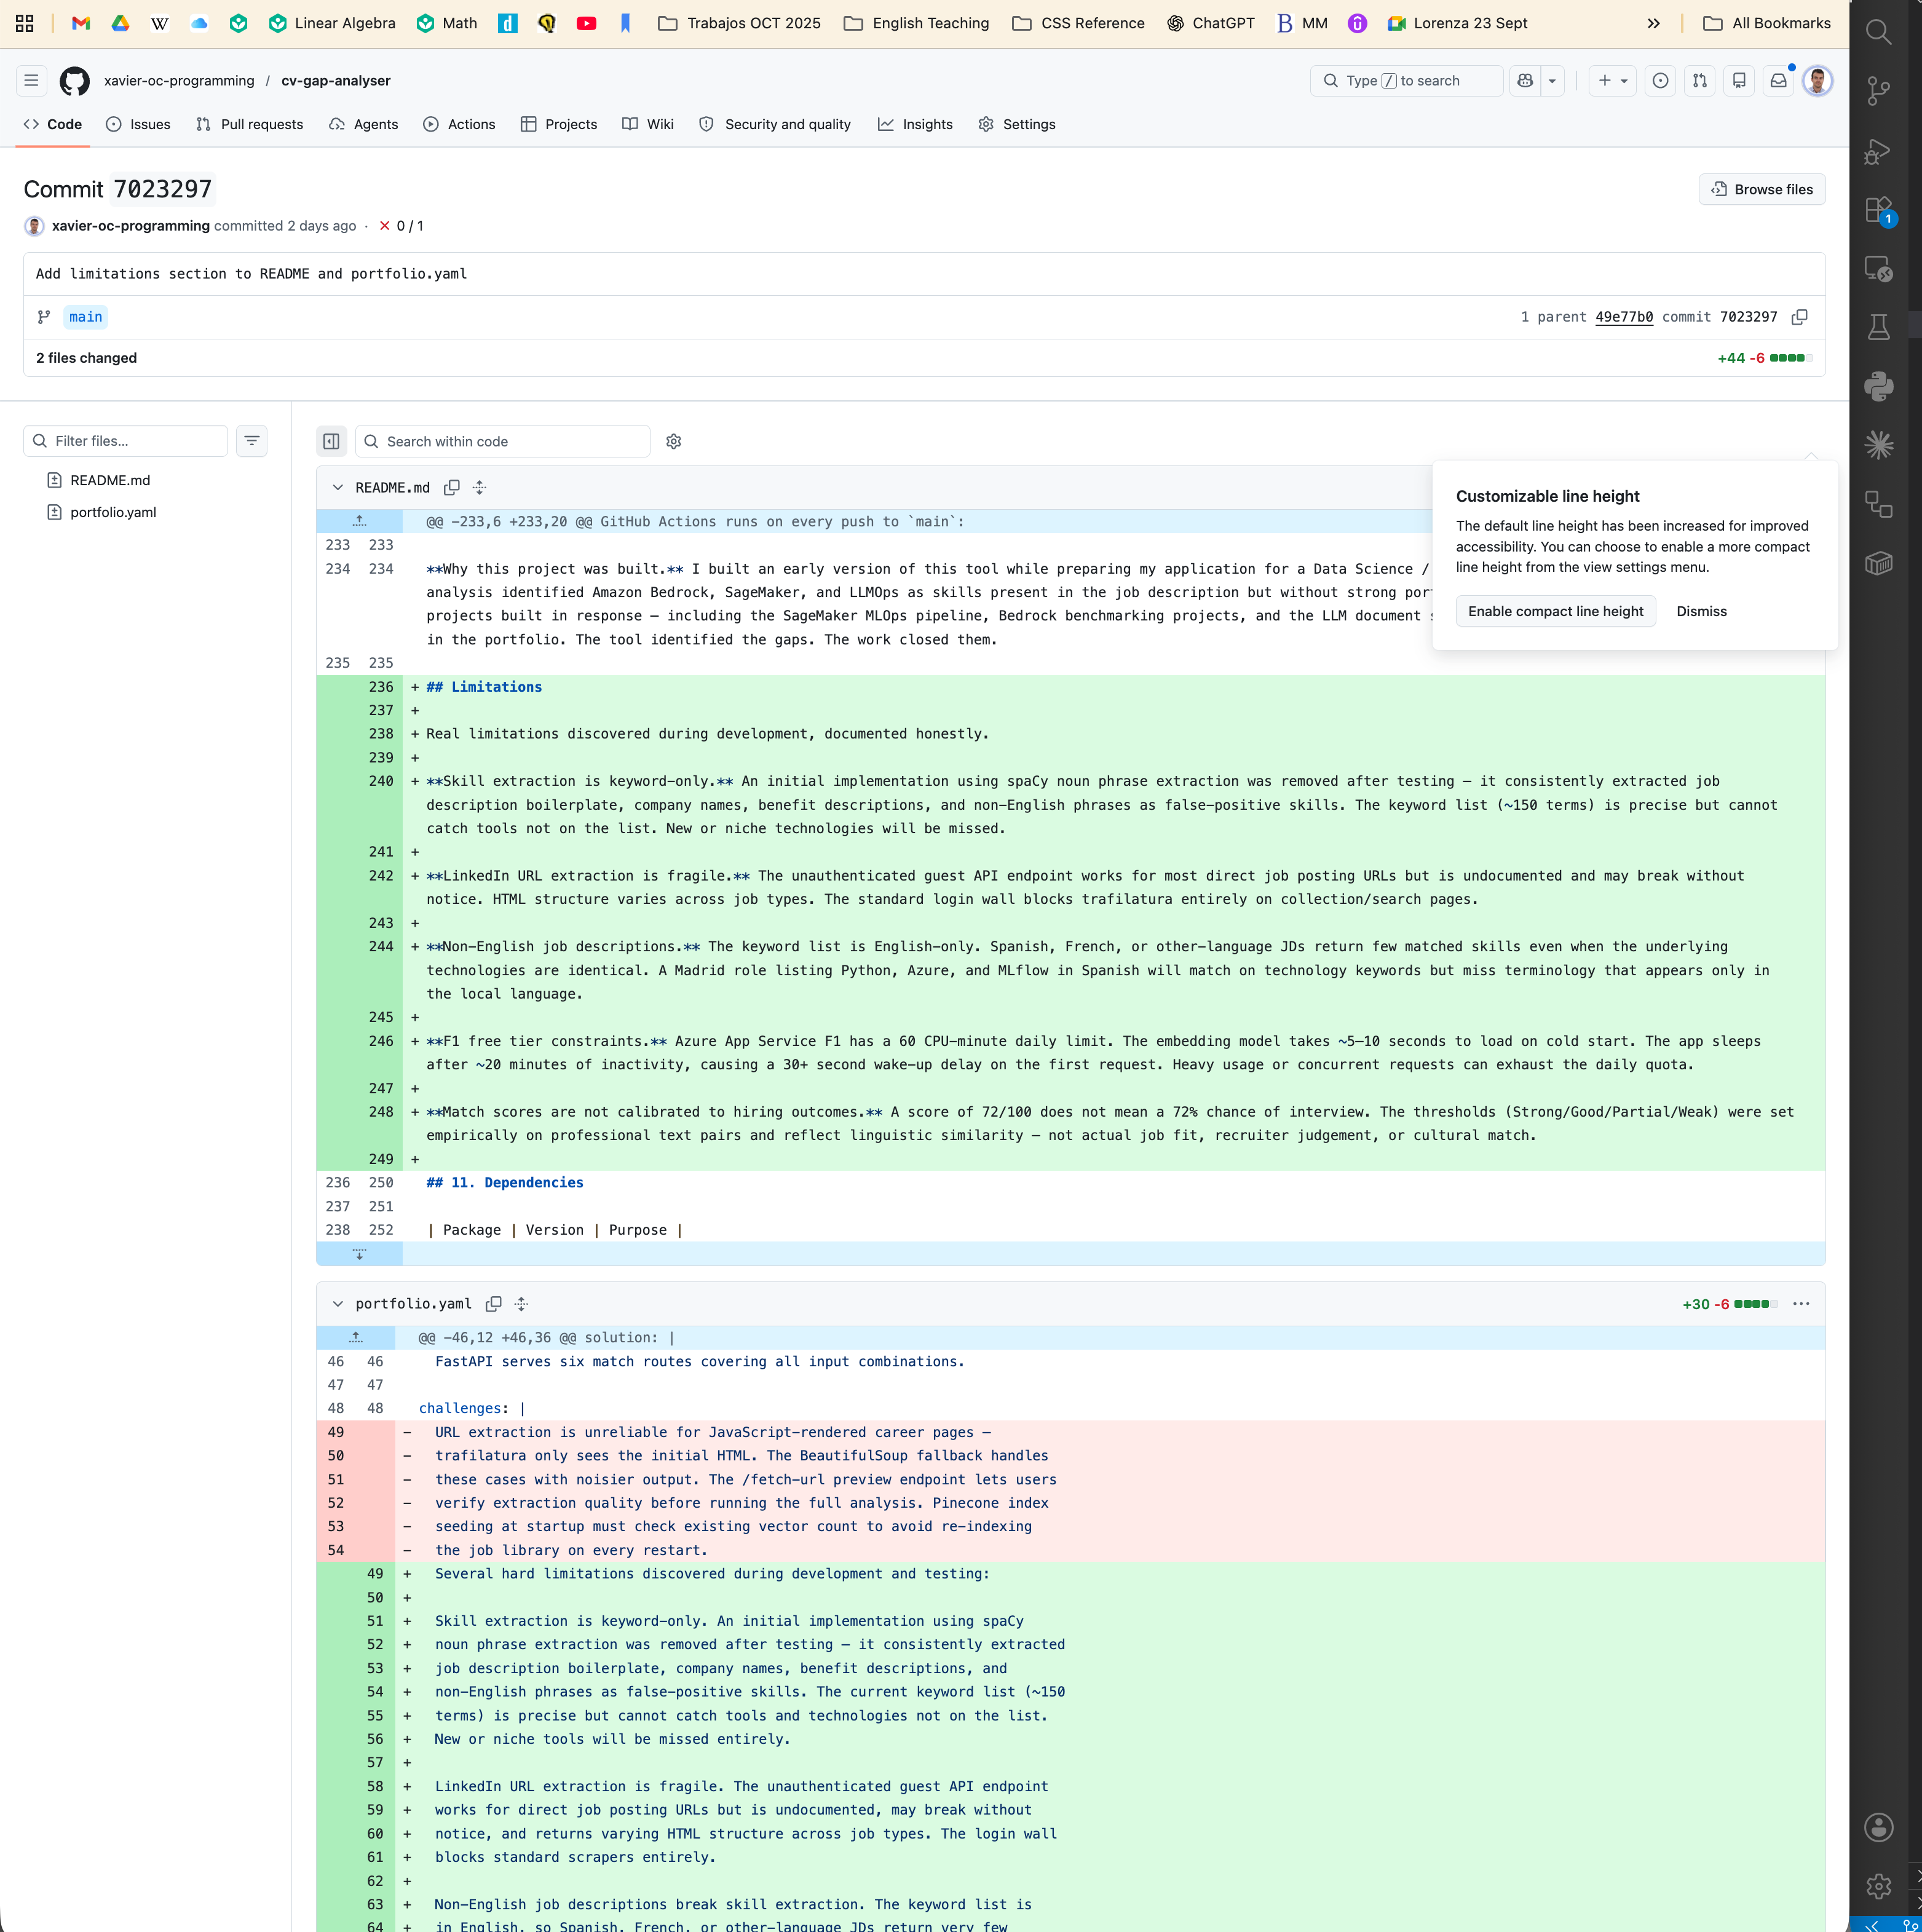The width and height of the screenshot is (1922, 1932).
Task: Open the Projects tab
Action: [x=559, y=124]
